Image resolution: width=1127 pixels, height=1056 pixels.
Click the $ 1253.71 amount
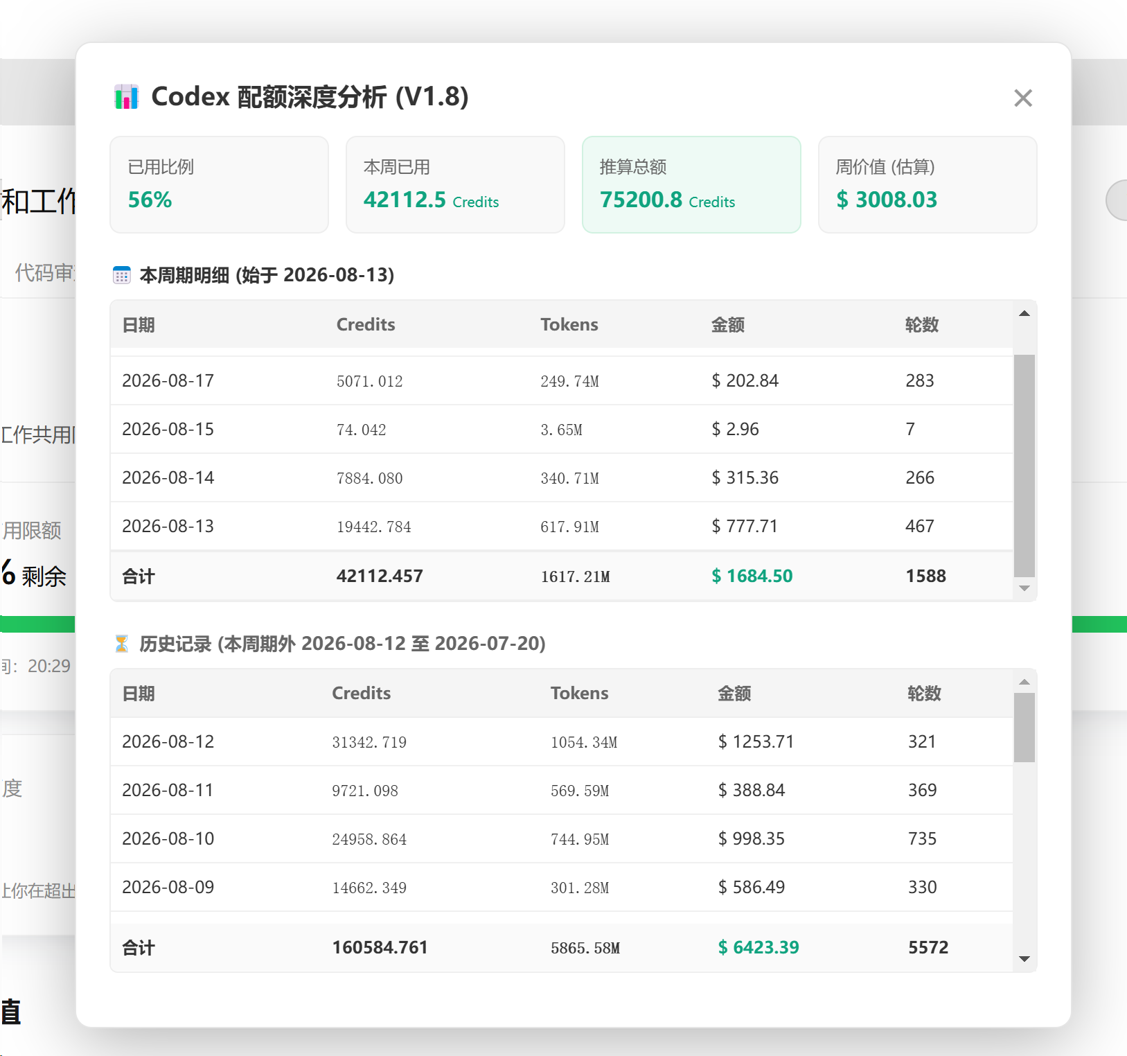tap(756, 741)
